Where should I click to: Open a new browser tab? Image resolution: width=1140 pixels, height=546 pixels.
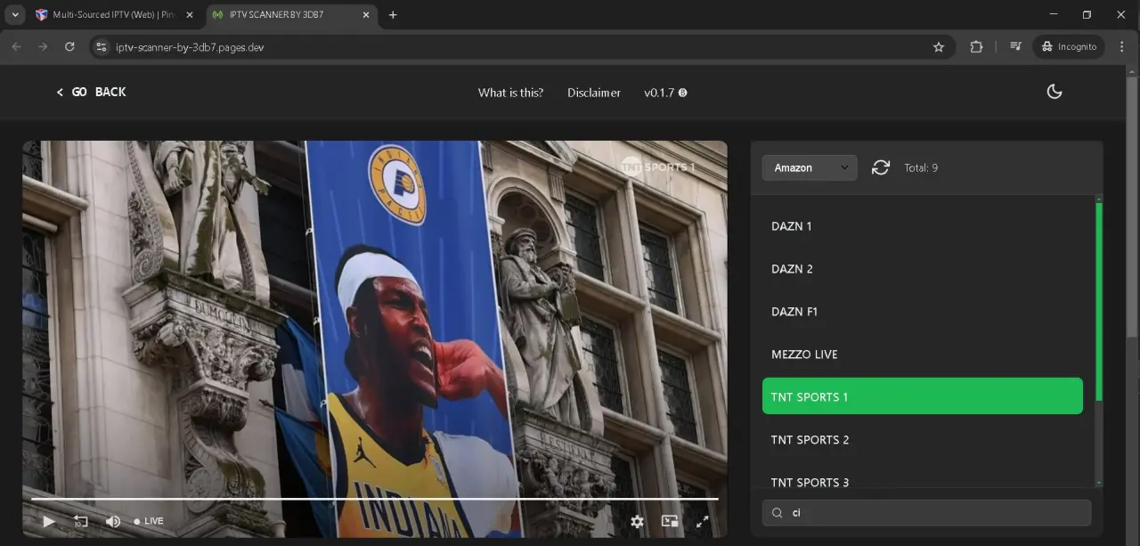[x=393, y=15]
